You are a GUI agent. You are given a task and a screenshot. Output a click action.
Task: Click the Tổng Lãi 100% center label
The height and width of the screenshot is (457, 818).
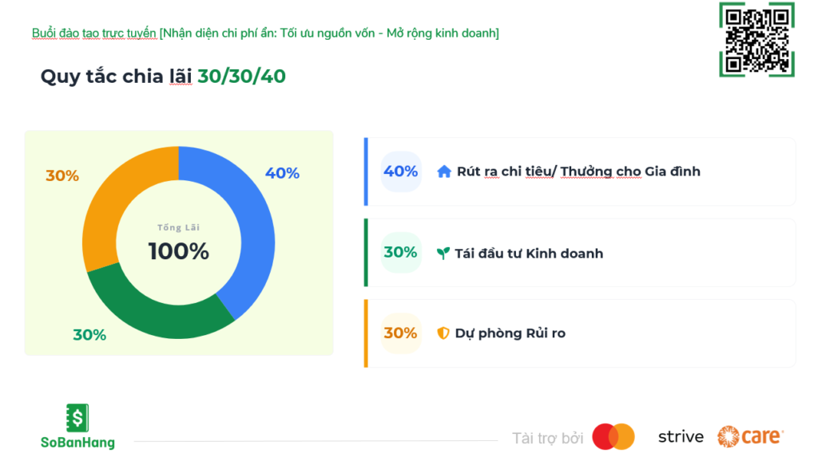tap(178, 244)
